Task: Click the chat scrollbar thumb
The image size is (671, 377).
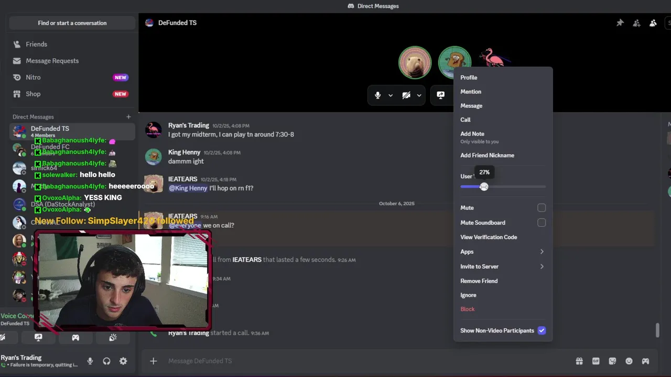Action: pos(657,330)
